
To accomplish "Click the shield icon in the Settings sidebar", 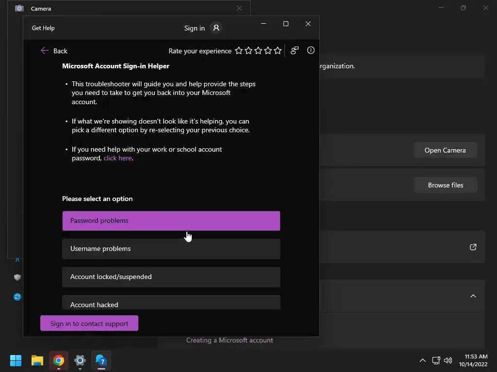I will coord(17,278).
